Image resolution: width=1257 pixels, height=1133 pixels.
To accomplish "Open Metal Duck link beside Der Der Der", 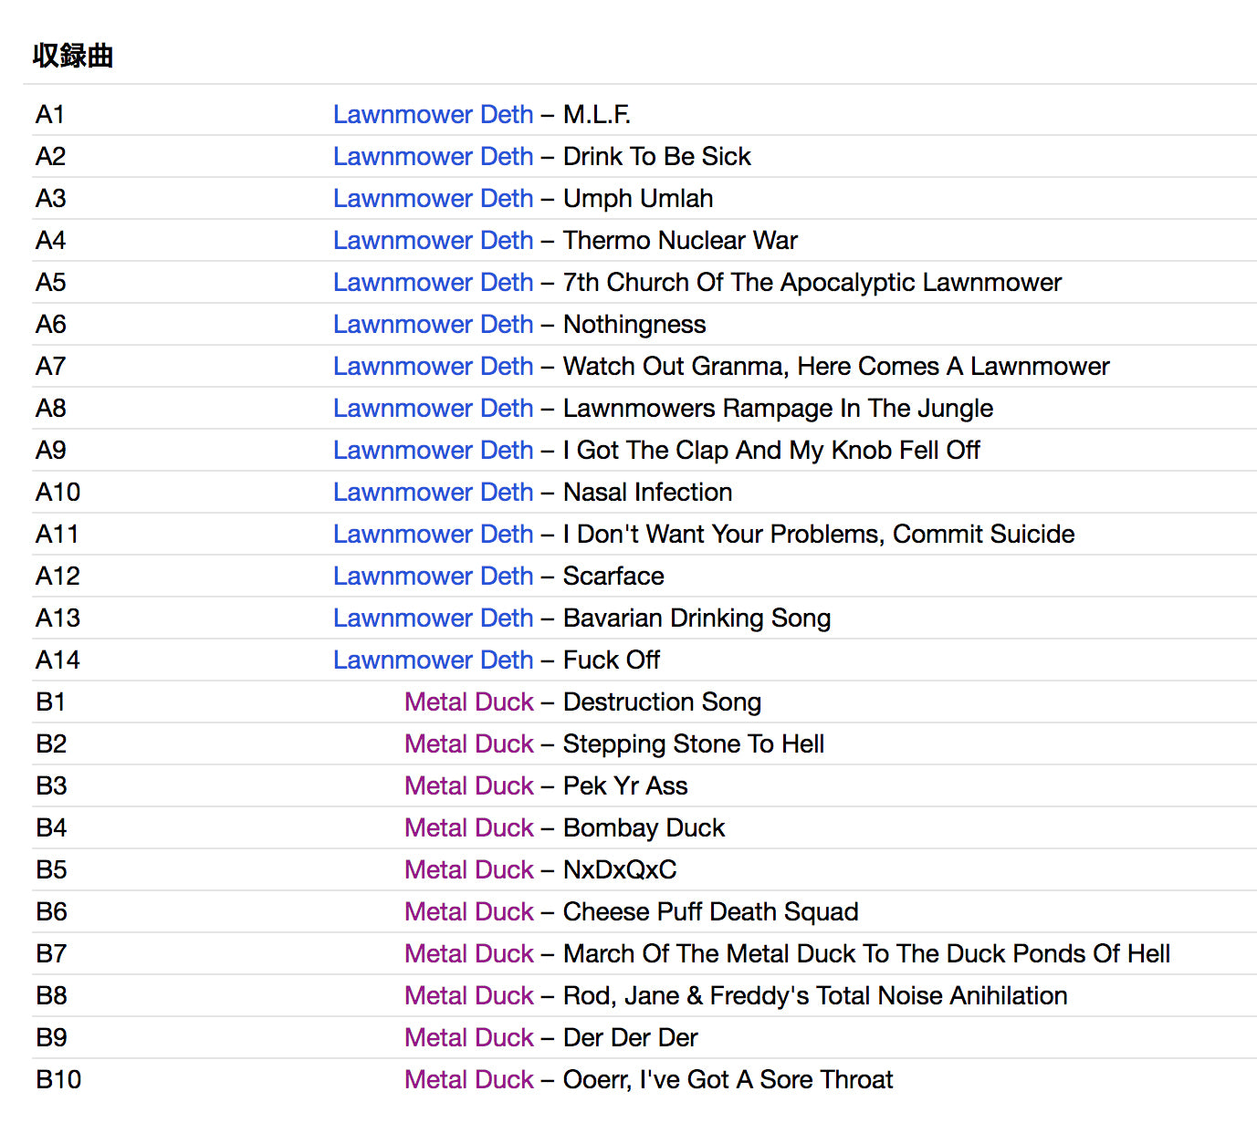I will tap(468, 1037).
